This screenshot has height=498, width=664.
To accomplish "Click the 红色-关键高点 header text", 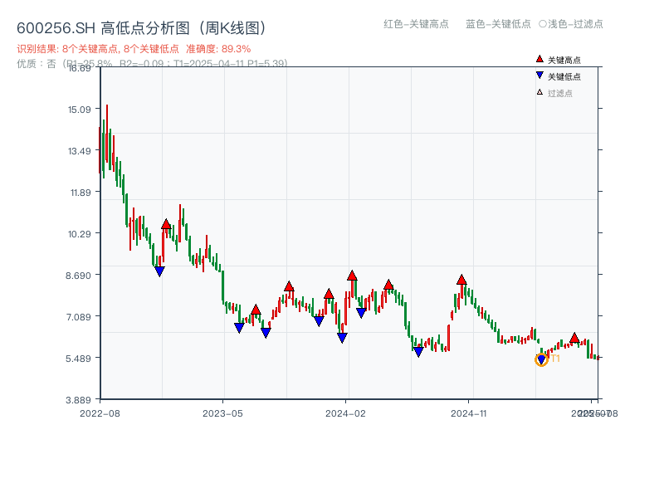I will pos(416,24).
